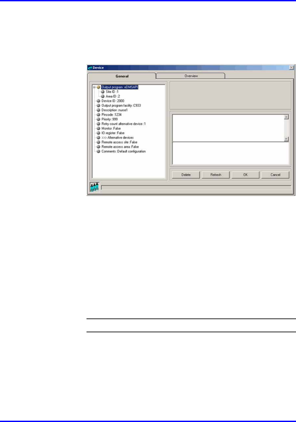Viewport: 296px width, 422px height.
Task: Select Description :nurse1 row
Action: coord(115,110)
